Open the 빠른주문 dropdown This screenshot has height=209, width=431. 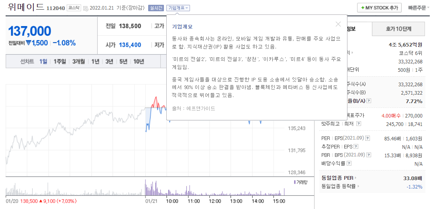tap(419, 8)
